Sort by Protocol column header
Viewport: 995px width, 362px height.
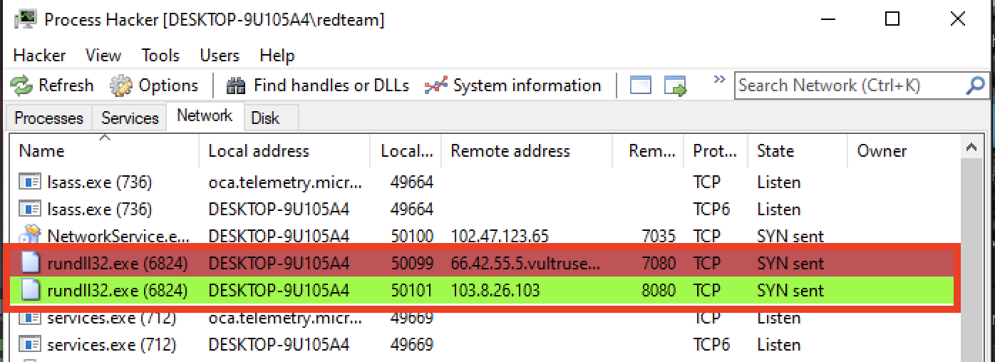coord(716,151)
